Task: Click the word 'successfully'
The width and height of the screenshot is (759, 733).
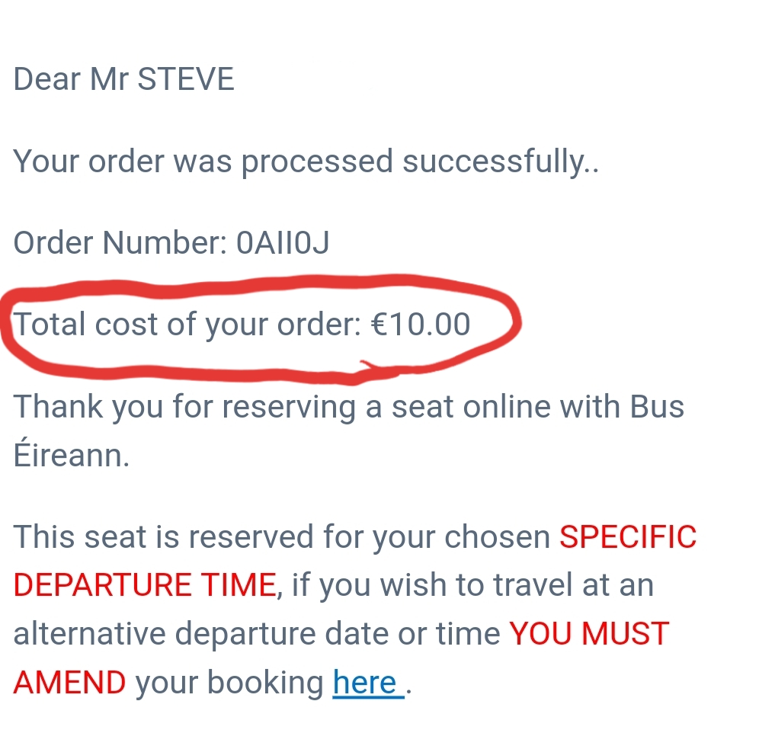Action: pos(499,162)
